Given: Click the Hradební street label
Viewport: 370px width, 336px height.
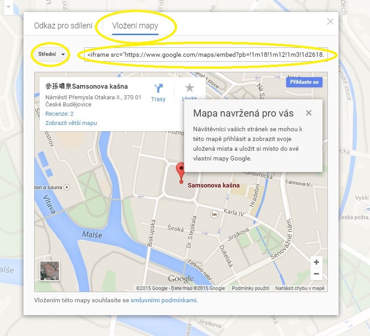Looking at the screenshot, I should pos(254,195).
